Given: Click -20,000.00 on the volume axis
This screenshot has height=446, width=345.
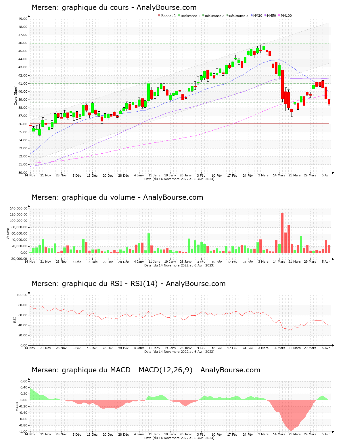Looking at the screenshot, I should coord(19,259).
